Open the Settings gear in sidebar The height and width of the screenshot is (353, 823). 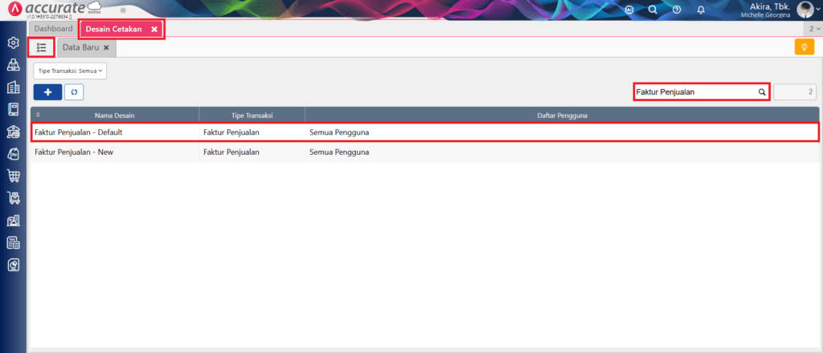(13, 43)
